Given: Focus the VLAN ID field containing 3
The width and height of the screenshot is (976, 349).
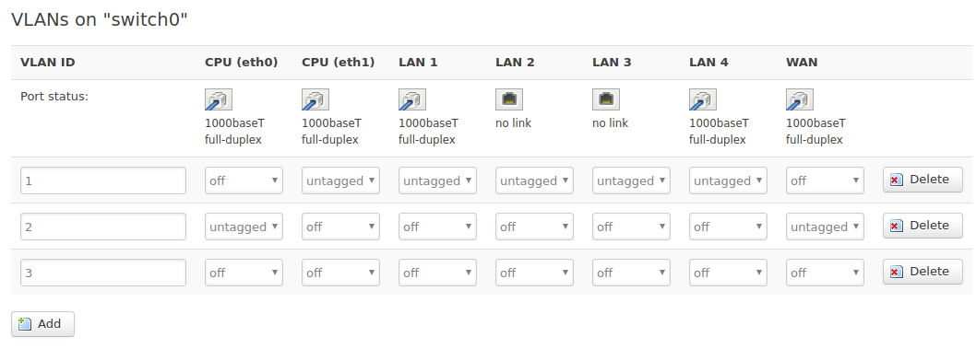Looking at the screenshot, I should [103, 273].
